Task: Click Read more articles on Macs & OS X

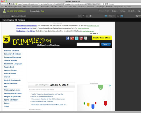Action: [49, 105]
